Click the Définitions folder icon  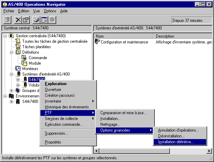[18, 52]
